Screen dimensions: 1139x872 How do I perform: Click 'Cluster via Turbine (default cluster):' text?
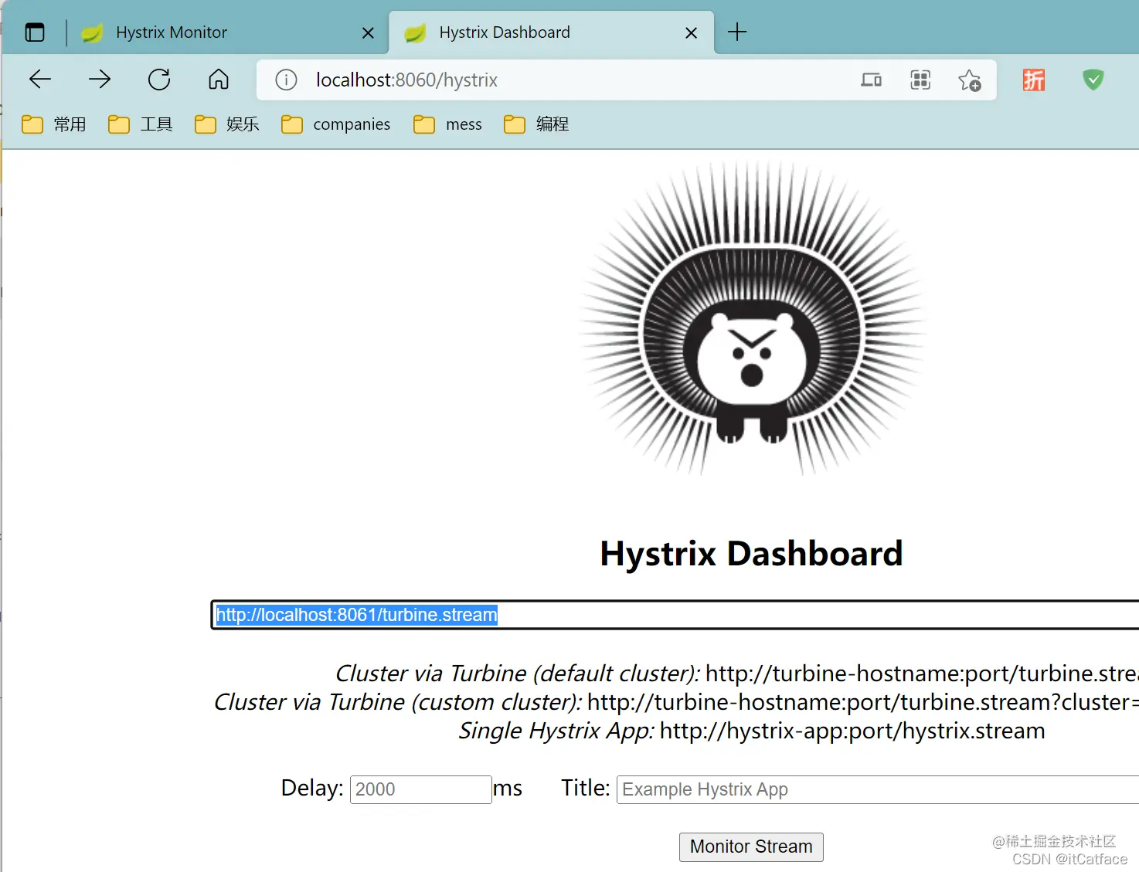[518, 674]
